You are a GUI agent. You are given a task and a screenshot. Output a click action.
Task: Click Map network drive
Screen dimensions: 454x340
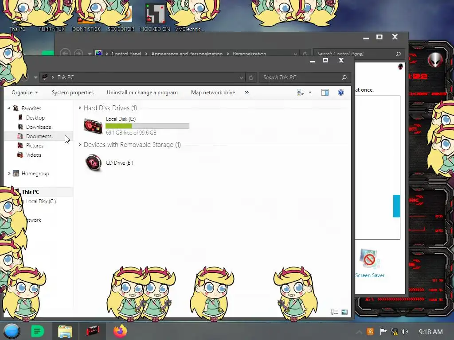(213, 93)
